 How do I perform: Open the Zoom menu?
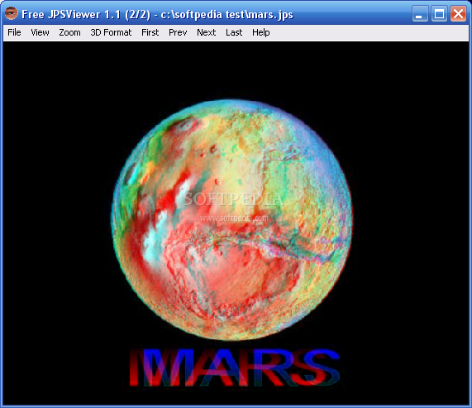point(69,32)
